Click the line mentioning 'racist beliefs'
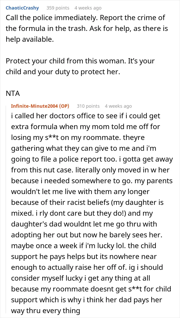This screenshot has width=180, height=318. click(x=87, y=203)
